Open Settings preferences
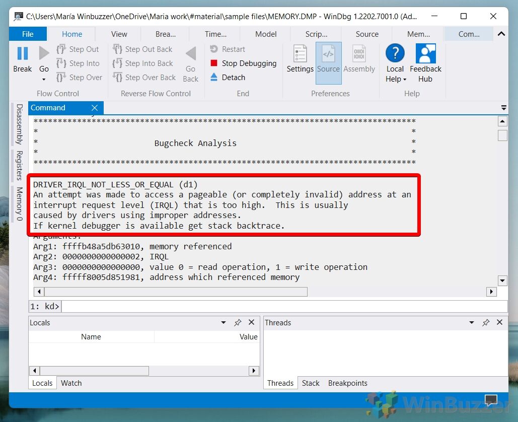The height and width of the screenshot is (422, 518). (300, 59)
